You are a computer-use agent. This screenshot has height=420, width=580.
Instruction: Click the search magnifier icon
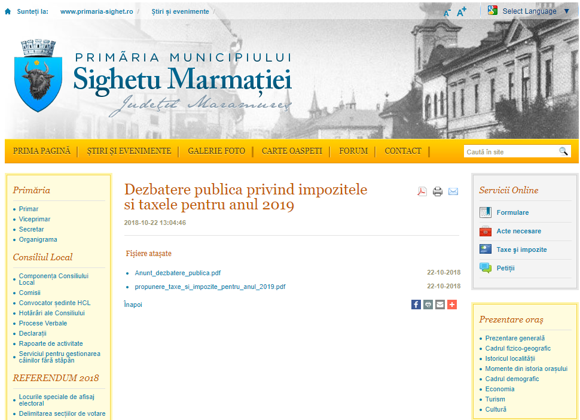564,151
